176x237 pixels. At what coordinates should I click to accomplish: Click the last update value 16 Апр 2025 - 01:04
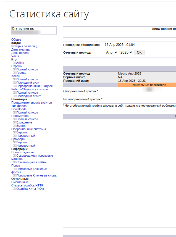[120, 45]
